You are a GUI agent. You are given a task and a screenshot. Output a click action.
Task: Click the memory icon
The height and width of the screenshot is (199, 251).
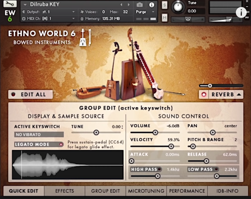[82, 19]
